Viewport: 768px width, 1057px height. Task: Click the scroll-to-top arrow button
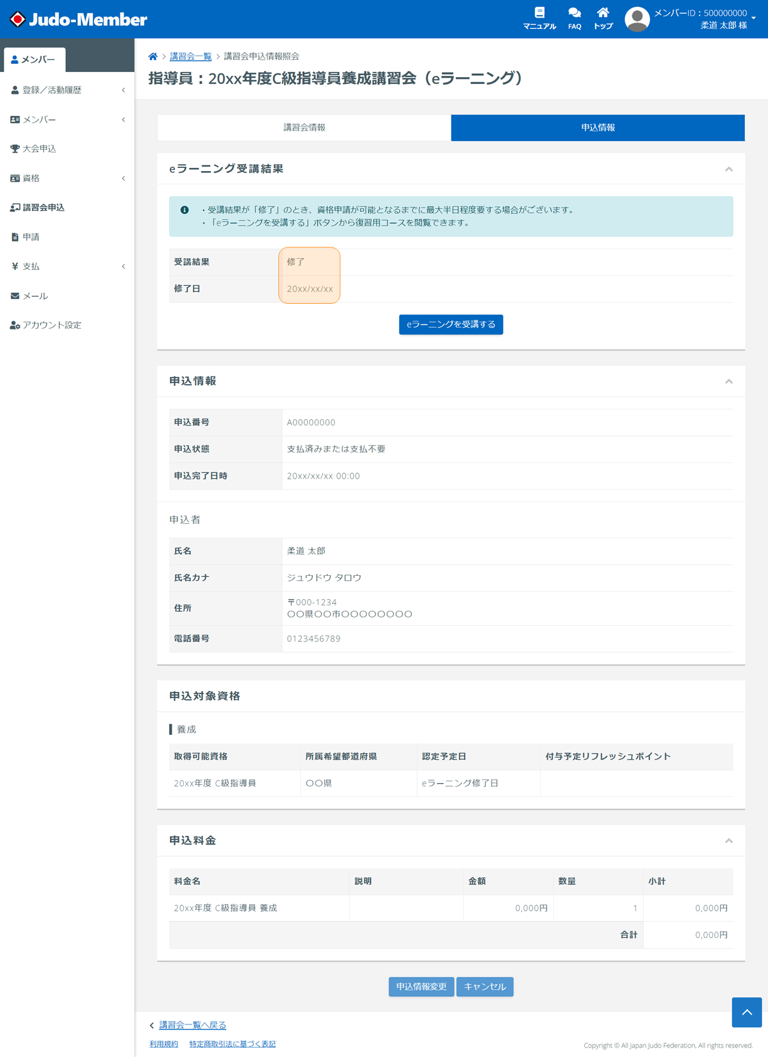(x=747, y=1012)
